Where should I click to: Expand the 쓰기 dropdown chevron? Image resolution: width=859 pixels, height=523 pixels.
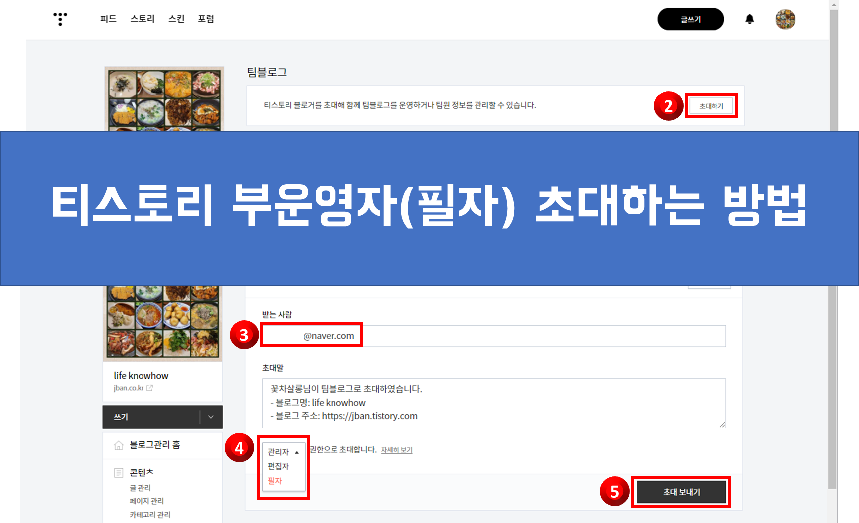click(x=211, y=417)
